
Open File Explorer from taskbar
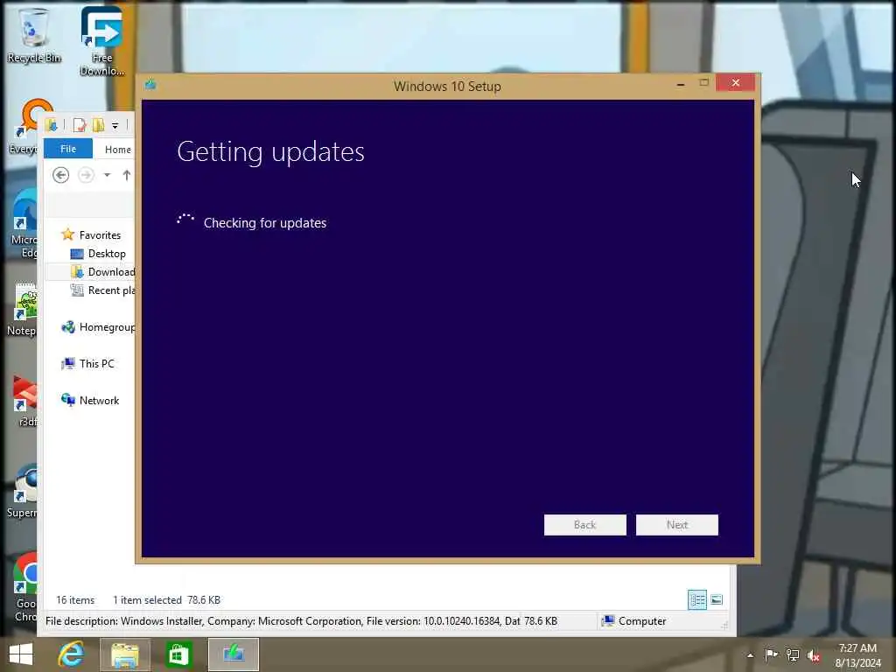click(x=125, y=654)
